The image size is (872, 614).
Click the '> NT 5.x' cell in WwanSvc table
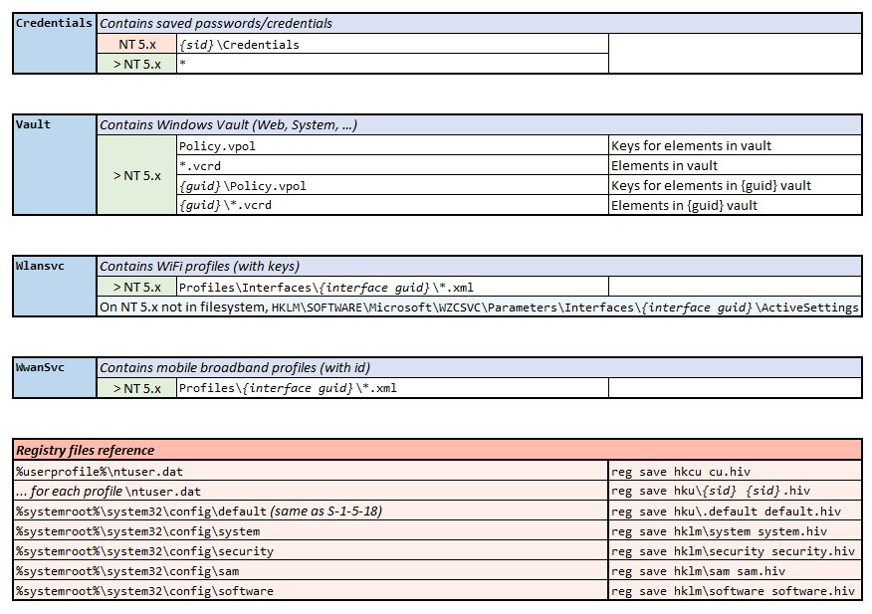pyautogui.click(x=137, y=388)
